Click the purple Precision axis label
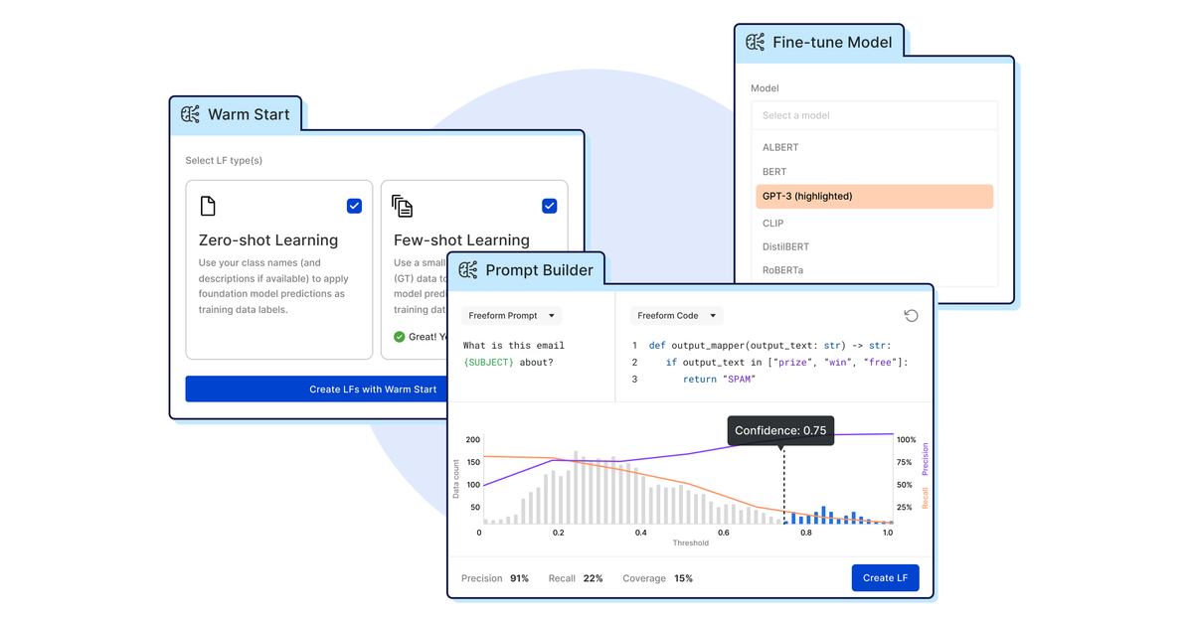The width and height of the screenshot is (1193, 623). click(x=925, y=459)
